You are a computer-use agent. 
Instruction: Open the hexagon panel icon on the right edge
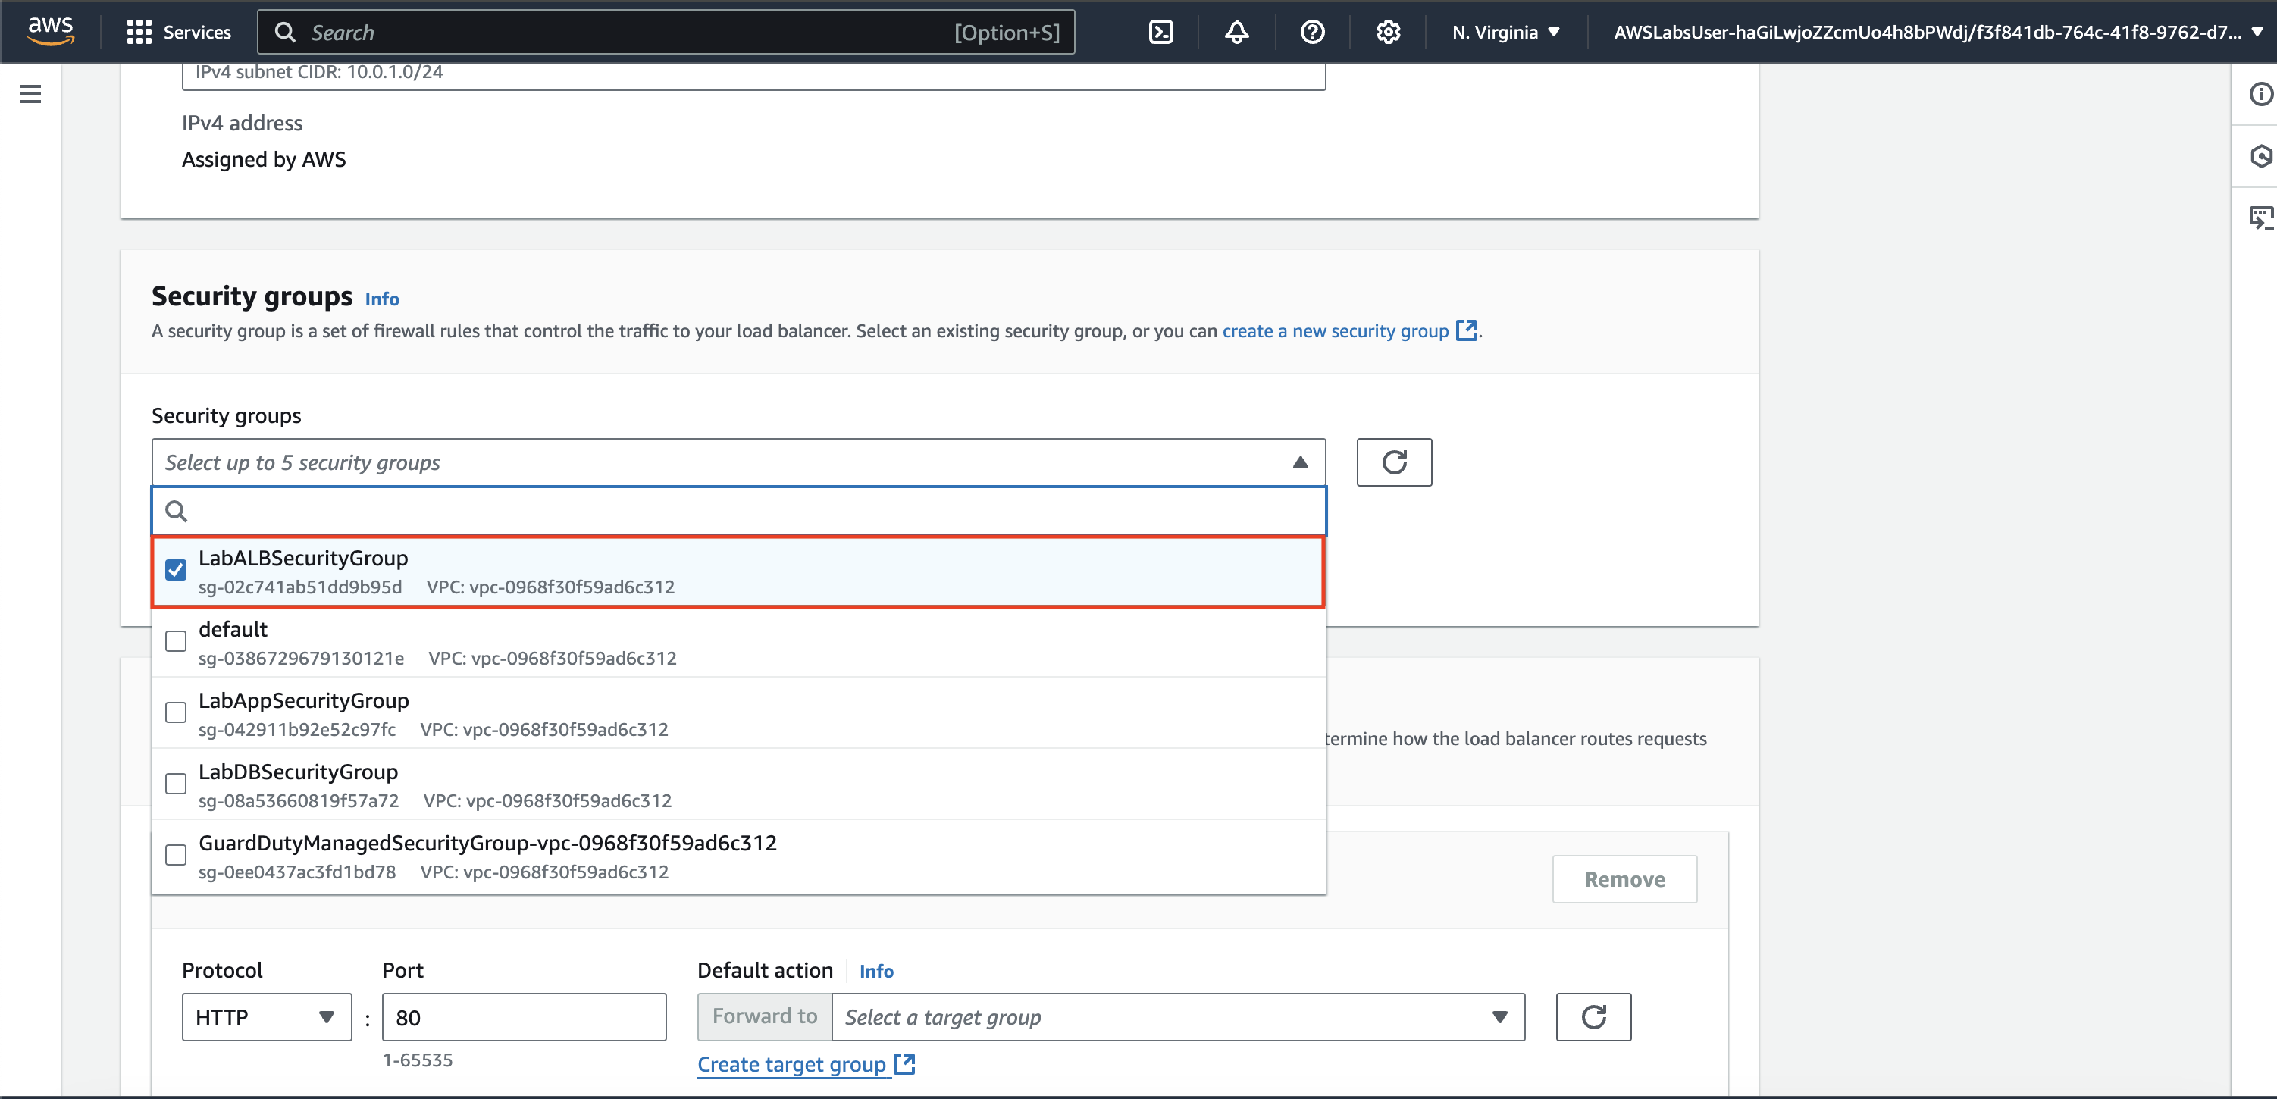coord(2260,156)
